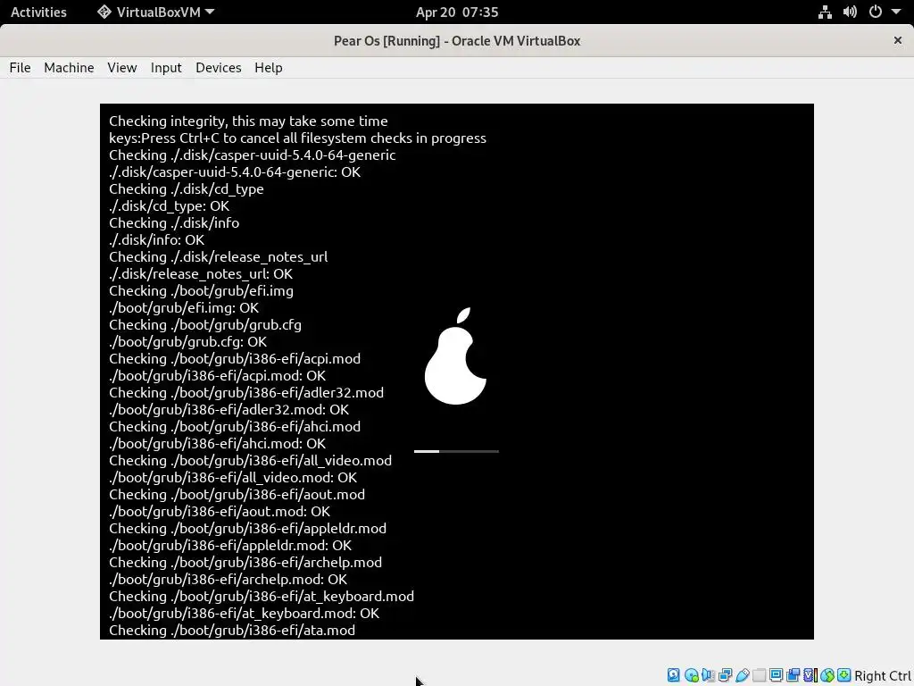Click the display settings indicator icon

pyautogui.click(x=776, y=675)
